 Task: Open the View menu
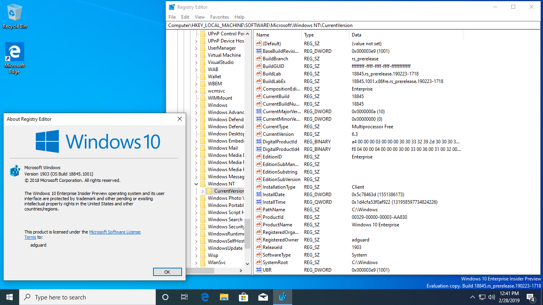click(200, 17)
